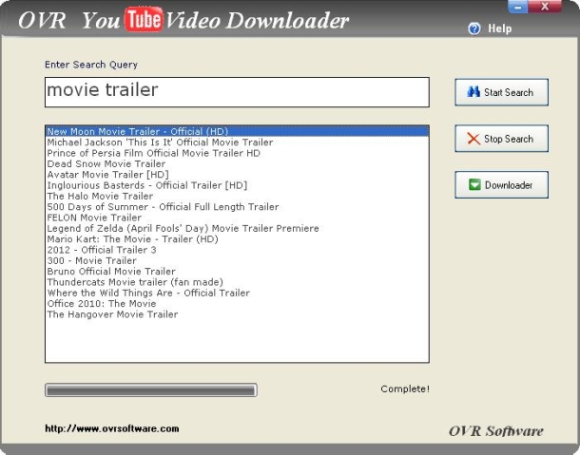
Task: Select 'Legend of Zelda (April Fools' Day)' row
Action: (x=237, y=228)
